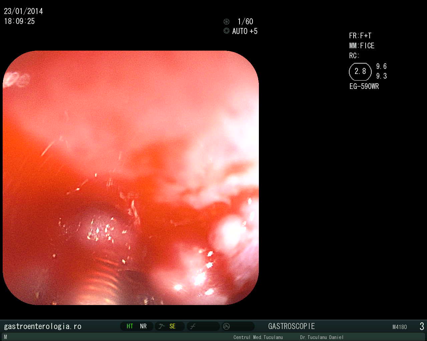Click the circled 2.8 channel diameter indicator
Viewport: 427px width, 341px height.
coord(360,72)
